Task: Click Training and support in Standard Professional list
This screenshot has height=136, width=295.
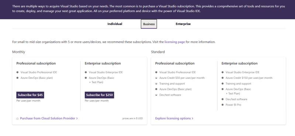Action: tap(172, 84)
